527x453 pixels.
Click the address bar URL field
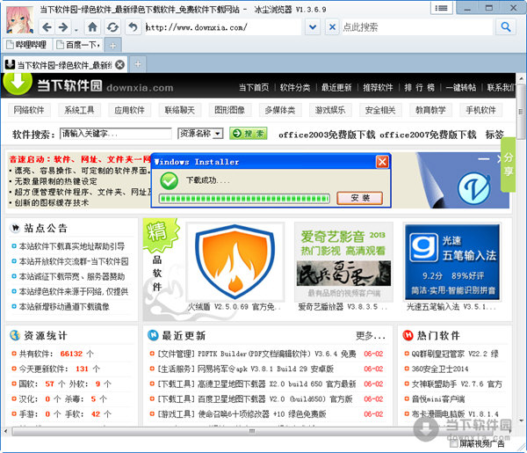(x=222, y=27)
